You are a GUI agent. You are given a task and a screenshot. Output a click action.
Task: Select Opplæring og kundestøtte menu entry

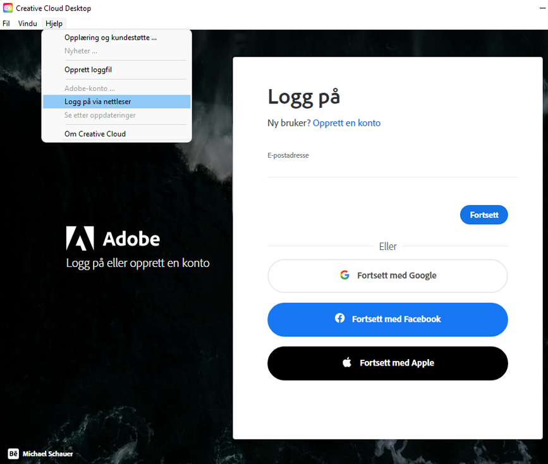111,37
